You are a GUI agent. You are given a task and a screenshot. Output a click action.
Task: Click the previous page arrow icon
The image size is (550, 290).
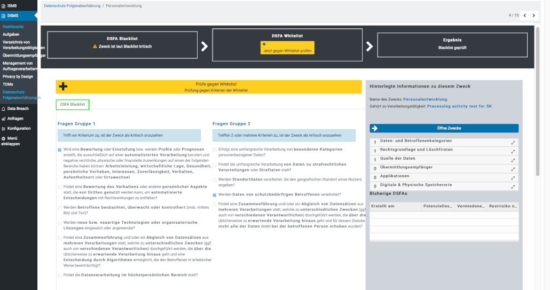coord(524,15)
